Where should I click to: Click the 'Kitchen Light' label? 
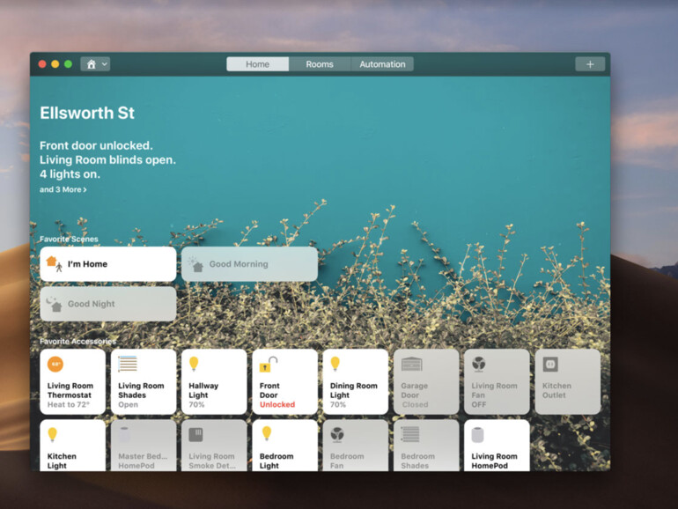coord(62,461)
